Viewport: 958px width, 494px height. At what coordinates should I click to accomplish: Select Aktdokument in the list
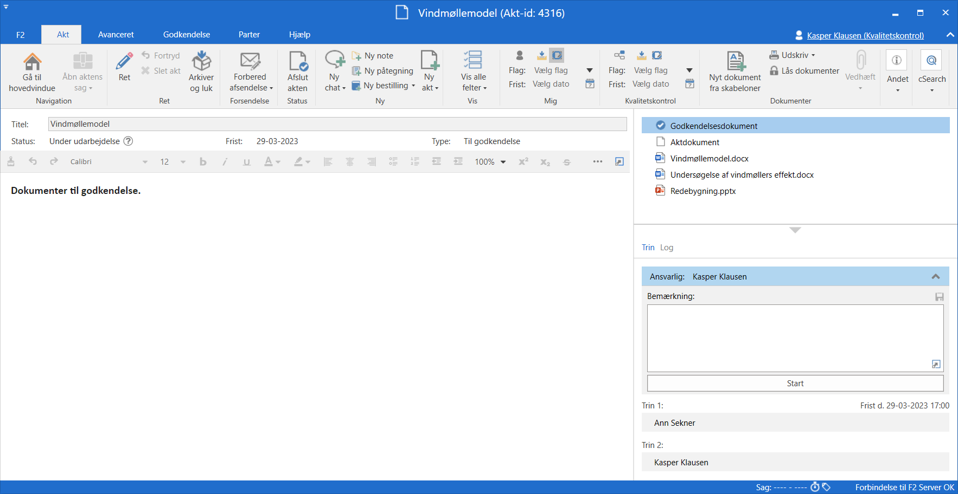(x=695, y=142)
